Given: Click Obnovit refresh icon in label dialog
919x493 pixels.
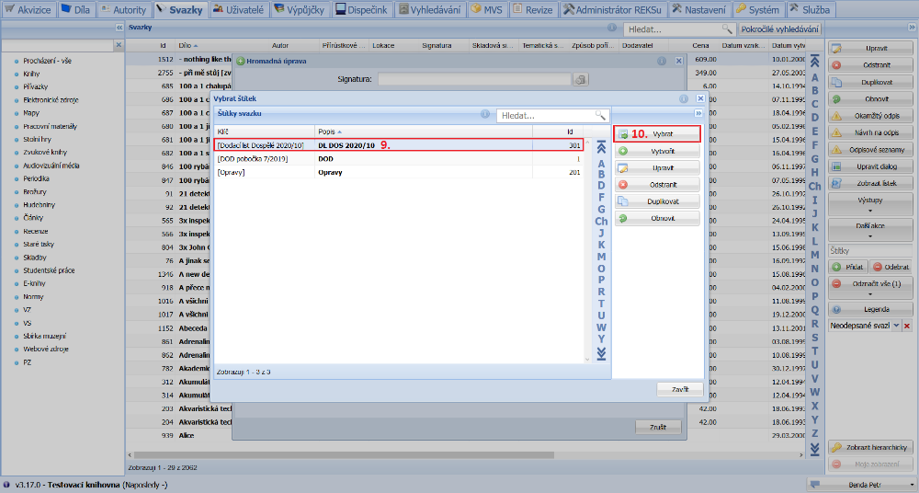Looking at the screenshot, I should (x=623, y=219).
